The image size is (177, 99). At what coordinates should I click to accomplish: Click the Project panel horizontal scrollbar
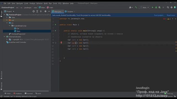tap(26, 91)
